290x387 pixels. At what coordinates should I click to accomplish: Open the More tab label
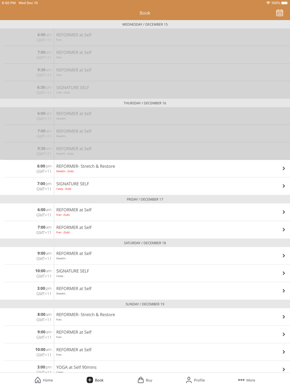point(251,380)
